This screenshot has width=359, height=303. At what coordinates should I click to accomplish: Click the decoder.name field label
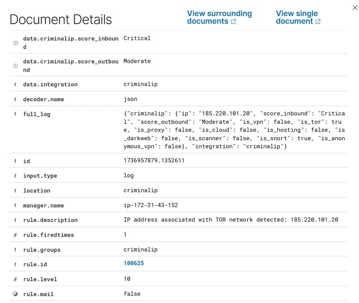(x=43, y=99)
